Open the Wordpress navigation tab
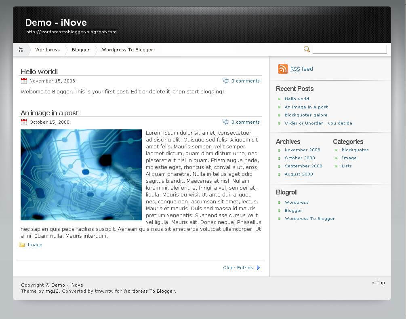Image resolution: width=406 pixels, height=319 pixels. tap(47, 49)
